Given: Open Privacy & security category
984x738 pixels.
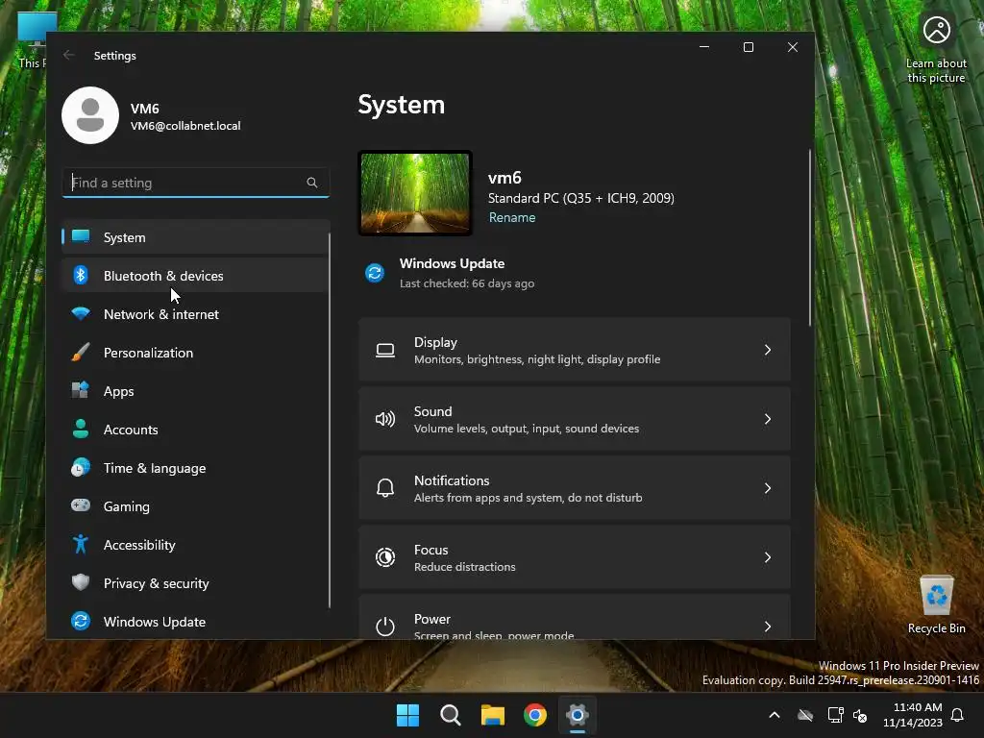Looking at the screenshot, I should (195, 583).
